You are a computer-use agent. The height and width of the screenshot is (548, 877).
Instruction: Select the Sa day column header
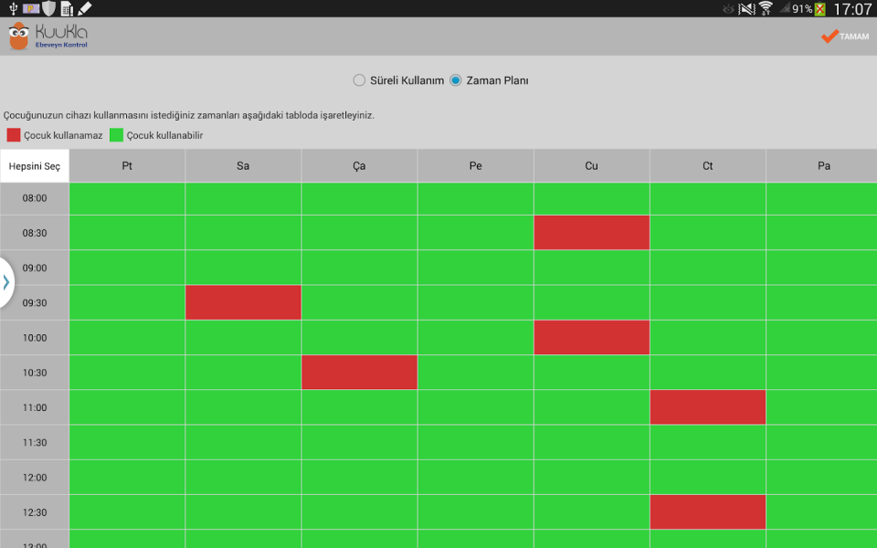click(243, 166)
